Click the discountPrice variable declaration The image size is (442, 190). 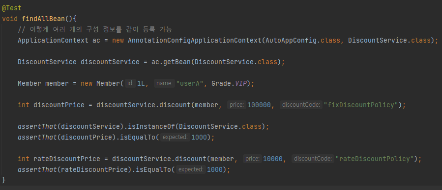pos(59,105)
